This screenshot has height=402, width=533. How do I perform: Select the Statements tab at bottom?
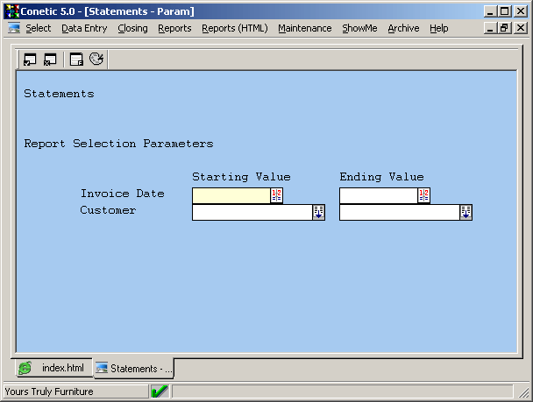[x=134, y=369]
